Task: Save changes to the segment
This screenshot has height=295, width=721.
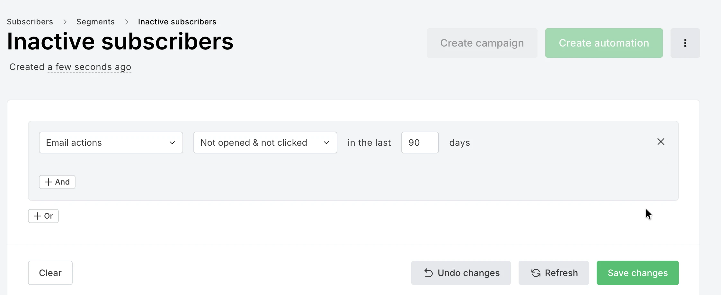Action: click(637, 273)
